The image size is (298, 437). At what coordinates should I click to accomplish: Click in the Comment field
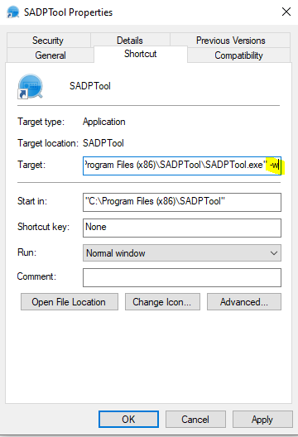[x=182, y=277]
